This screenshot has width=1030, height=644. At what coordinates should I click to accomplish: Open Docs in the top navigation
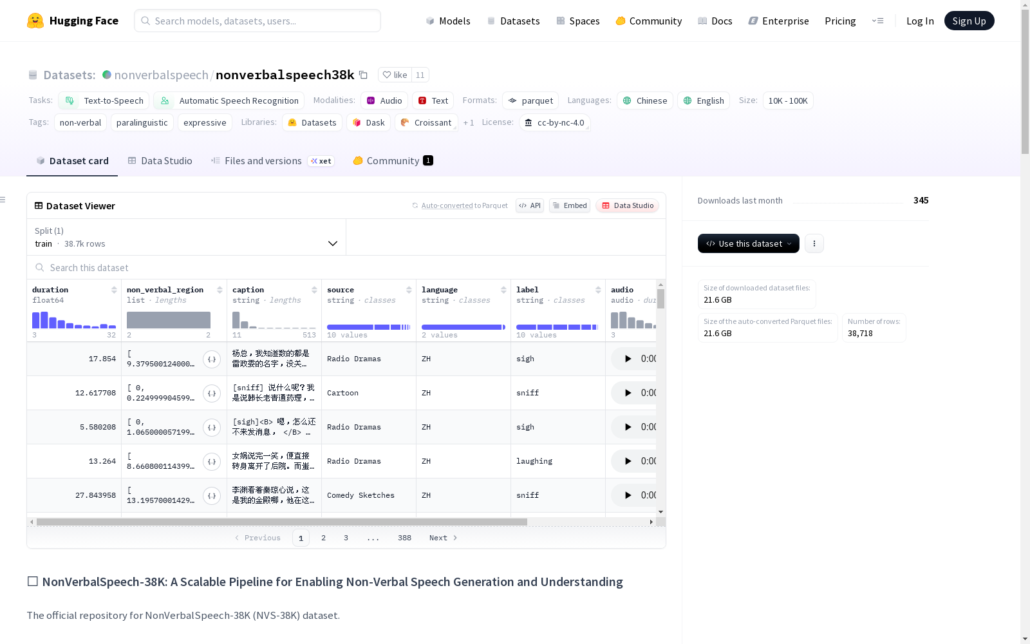(x=715, y=21)
